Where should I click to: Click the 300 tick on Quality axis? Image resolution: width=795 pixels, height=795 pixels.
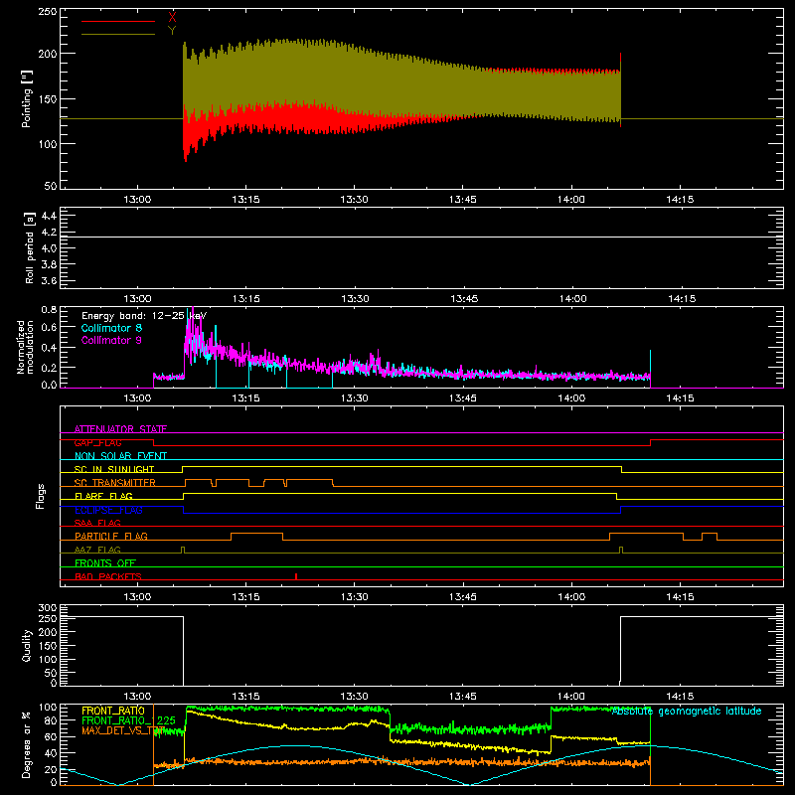(48, 608)
